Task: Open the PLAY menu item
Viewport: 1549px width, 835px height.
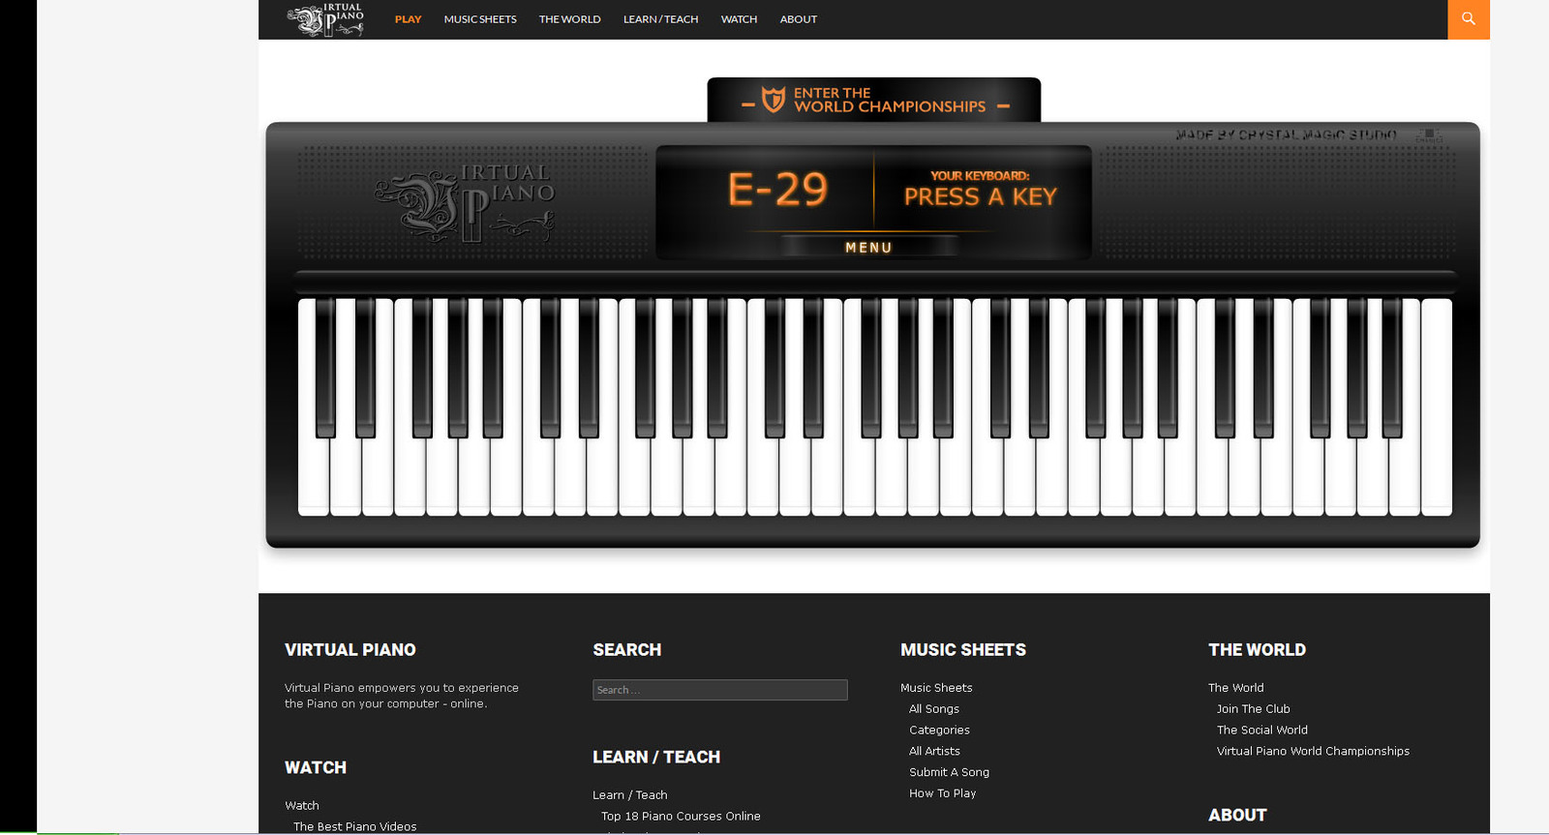Action: [408, 19]
